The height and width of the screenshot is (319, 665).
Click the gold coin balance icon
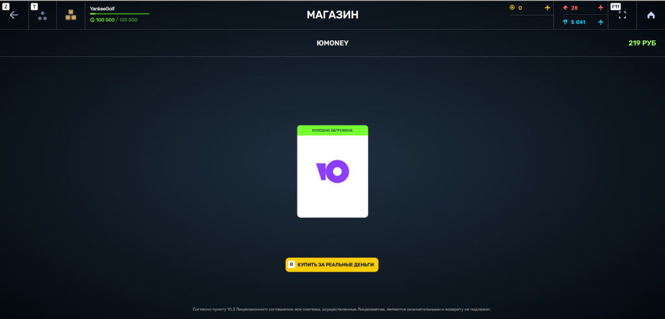(512, 8)
